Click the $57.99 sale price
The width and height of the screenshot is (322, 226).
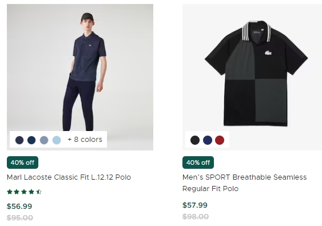point(195,205)
